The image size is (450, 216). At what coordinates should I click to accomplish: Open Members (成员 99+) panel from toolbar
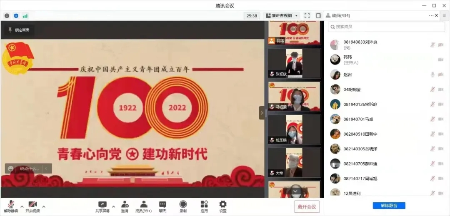tap(143, 206)
